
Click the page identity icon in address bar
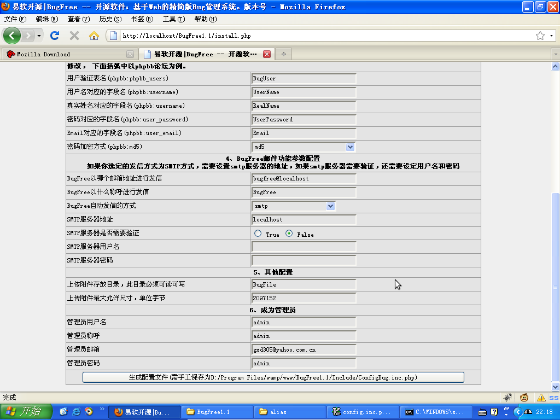[114, 36]
